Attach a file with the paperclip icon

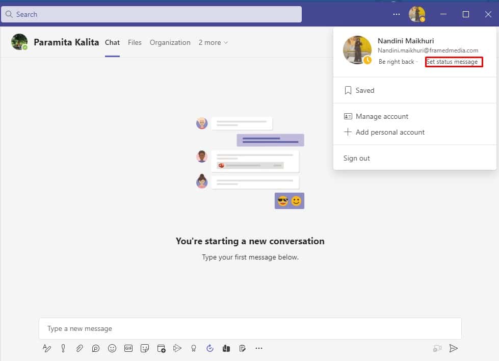(80, 348)
